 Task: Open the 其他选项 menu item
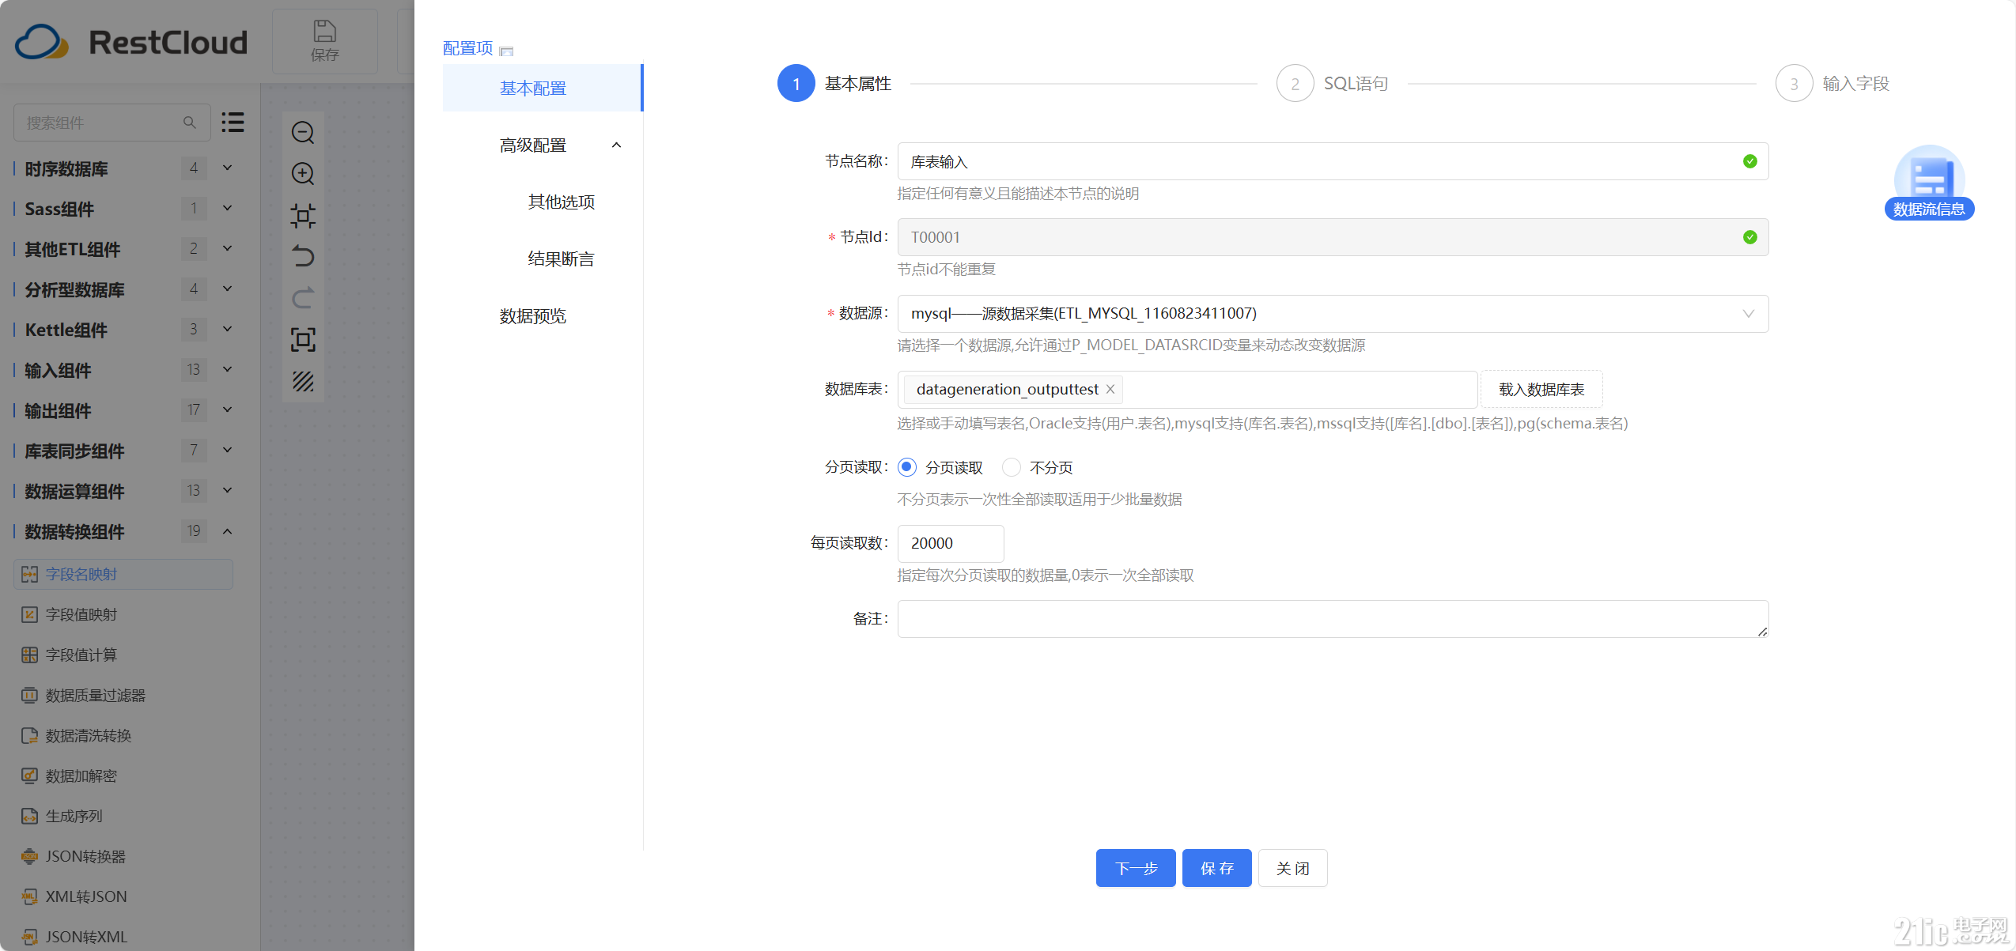(x=561, y=202)
